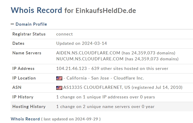The image size is (193, 123).
Task: Click the US flag in IP Location row
Action: [x=59, y=78]
